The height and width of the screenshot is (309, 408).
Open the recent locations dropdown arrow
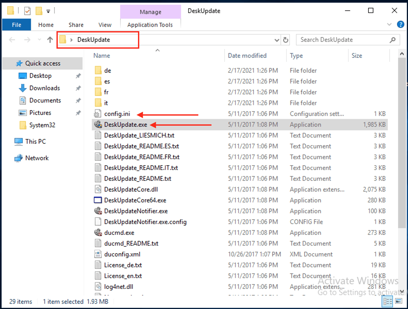click(x=39, y=40)
